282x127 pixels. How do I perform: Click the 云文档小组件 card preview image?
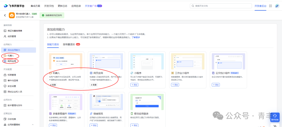click(x=228, y=61)
